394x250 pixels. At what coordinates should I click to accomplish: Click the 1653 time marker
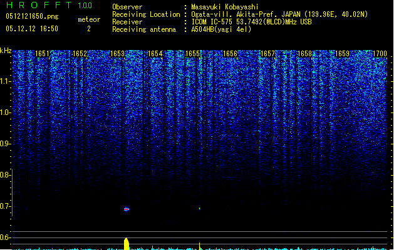click(x=117, y=54)
